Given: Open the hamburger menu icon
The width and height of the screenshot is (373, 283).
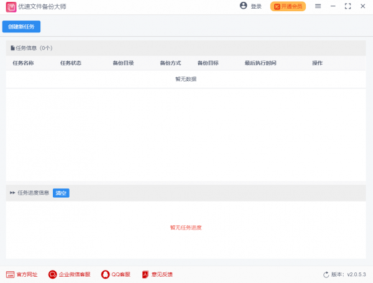Looking at the screenshot, I should coord(318,6).
